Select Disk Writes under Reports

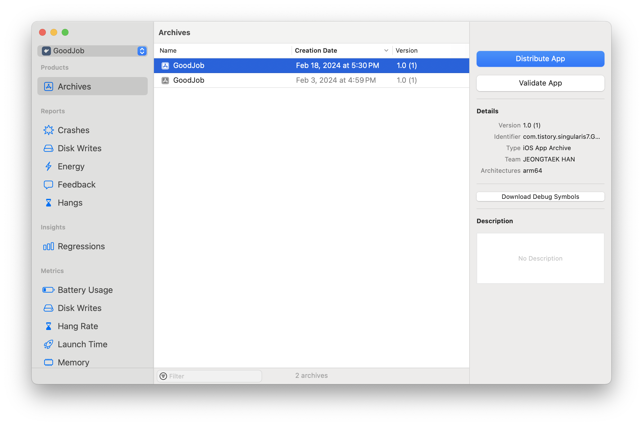[x=79, y=148]
